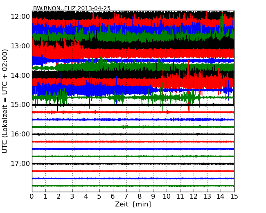Click the 15:00 time label
Viewport: 266px width, 213px height.
click(20, 105)
